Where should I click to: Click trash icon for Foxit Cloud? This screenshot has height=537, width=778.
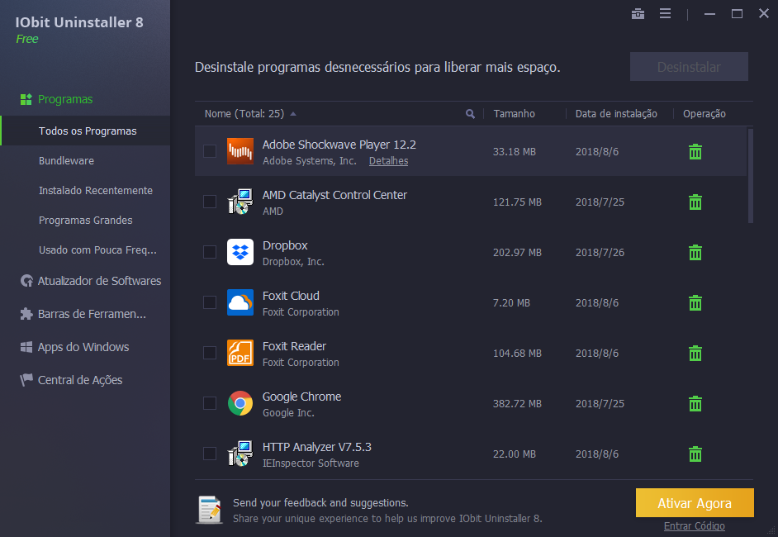695,302
